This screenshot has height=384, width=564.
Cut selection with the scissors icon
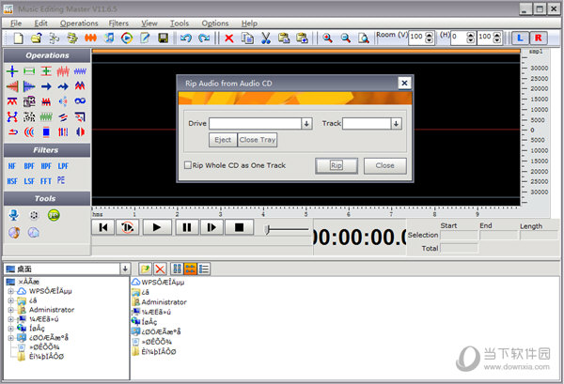click(265, 38)
